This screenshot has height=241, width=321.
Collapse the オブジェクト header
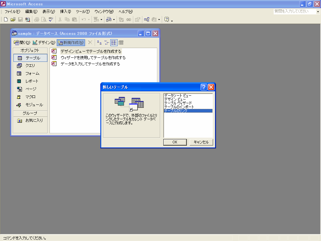click(30, 51)
